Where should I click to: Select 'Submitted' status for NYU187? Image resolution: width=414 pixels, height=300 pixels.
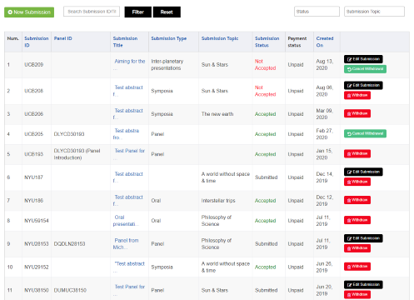(x=267, y=177)
